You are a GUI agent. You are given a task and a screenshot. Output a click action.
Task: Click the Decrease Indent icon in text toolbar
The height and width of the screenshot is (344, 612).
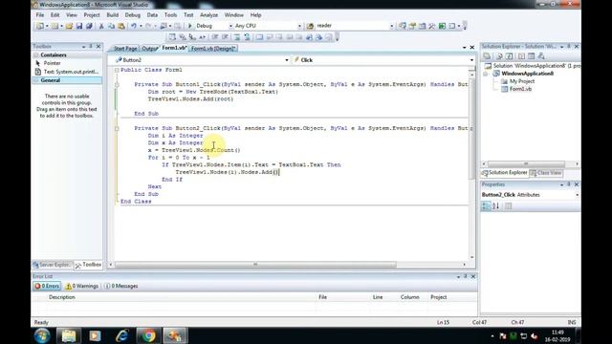[215, 37]
